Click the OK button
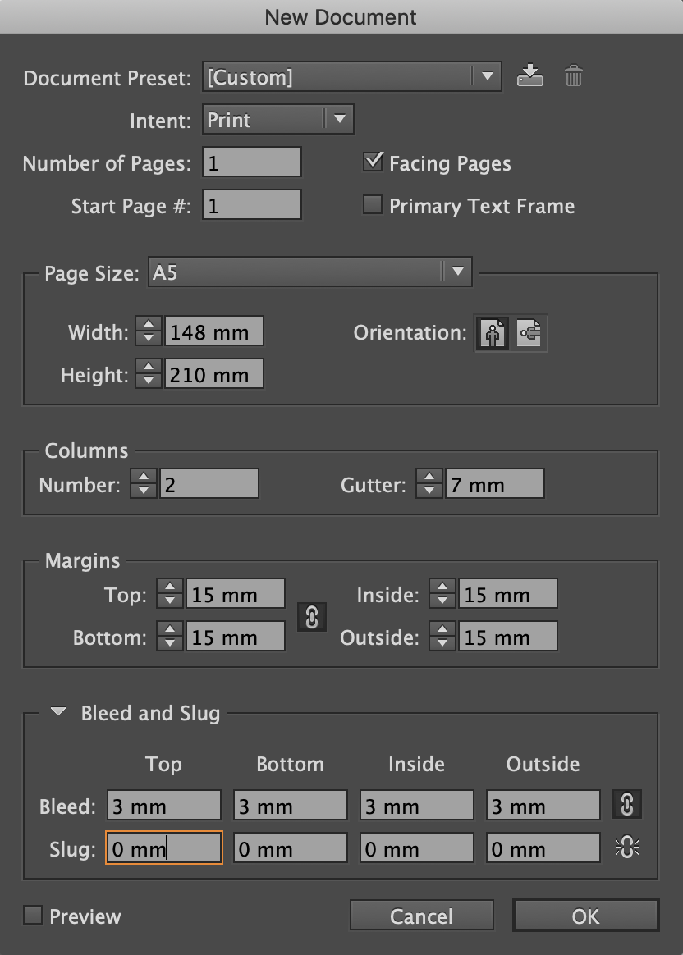Screen dimensions: 683x955 585,916
